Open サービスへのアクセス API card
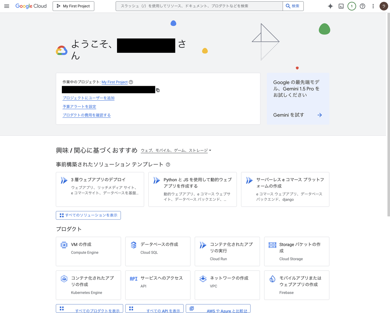Screen dimensions: 390x313 tap(158, 285)
